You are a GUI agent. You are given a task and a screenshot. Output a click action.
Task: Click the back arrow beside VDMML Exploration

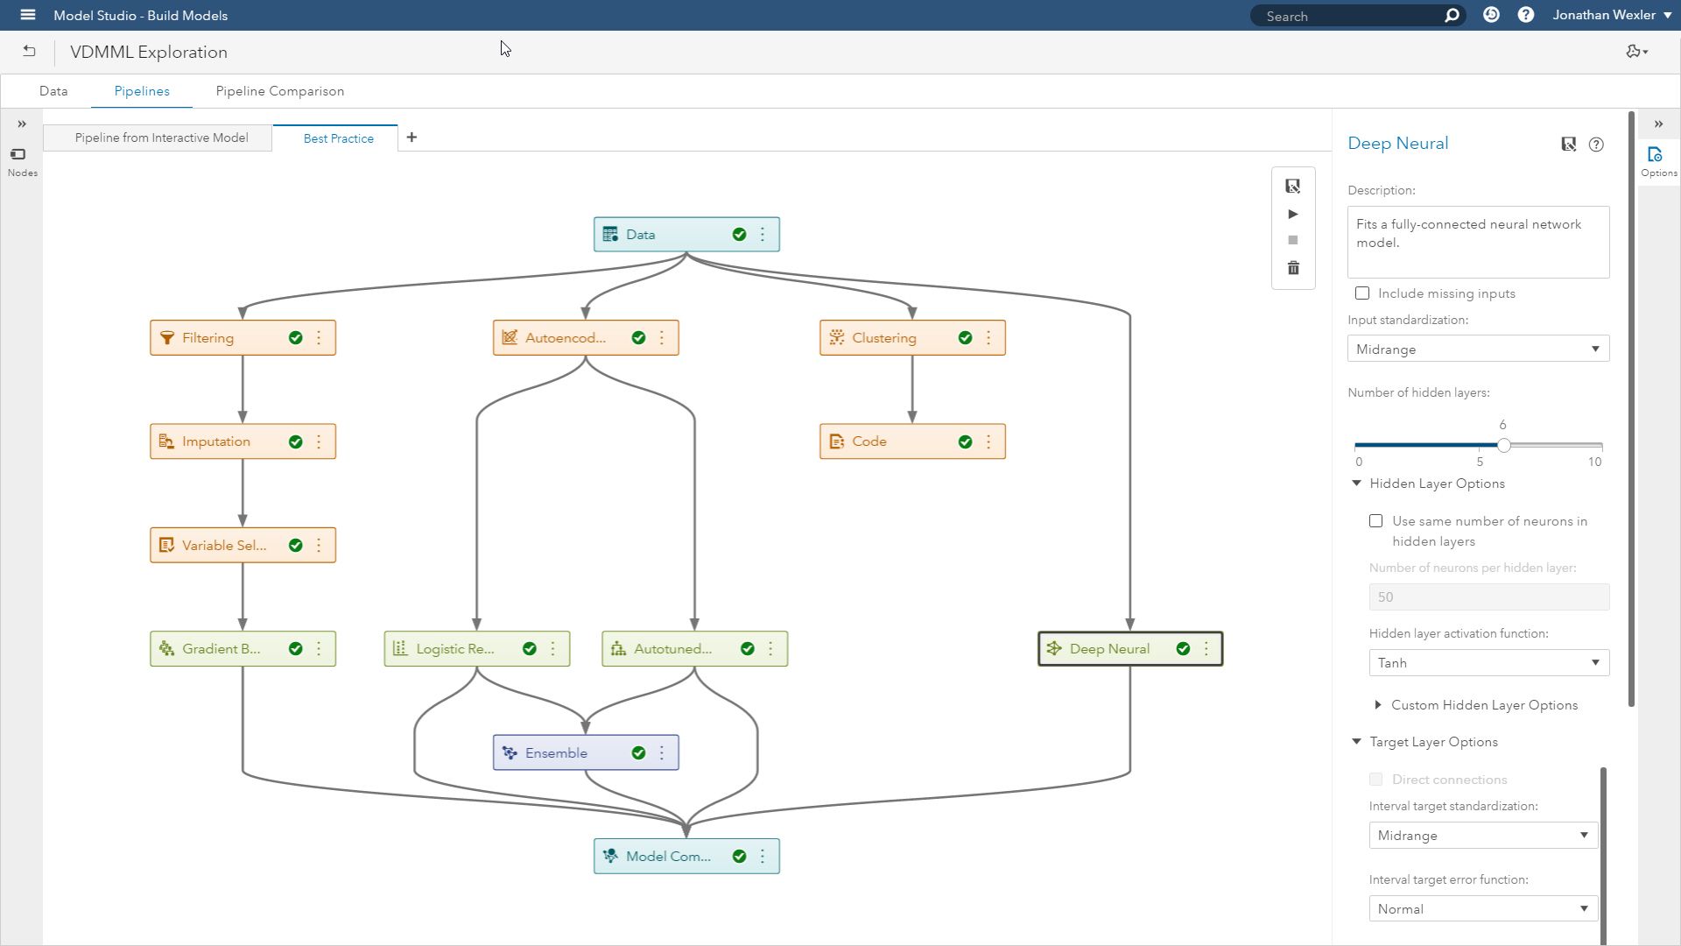[29, 52]
